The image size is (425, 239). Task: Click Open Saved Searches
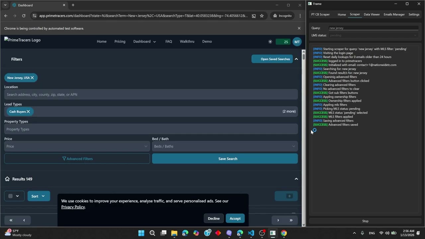[272, 59]
